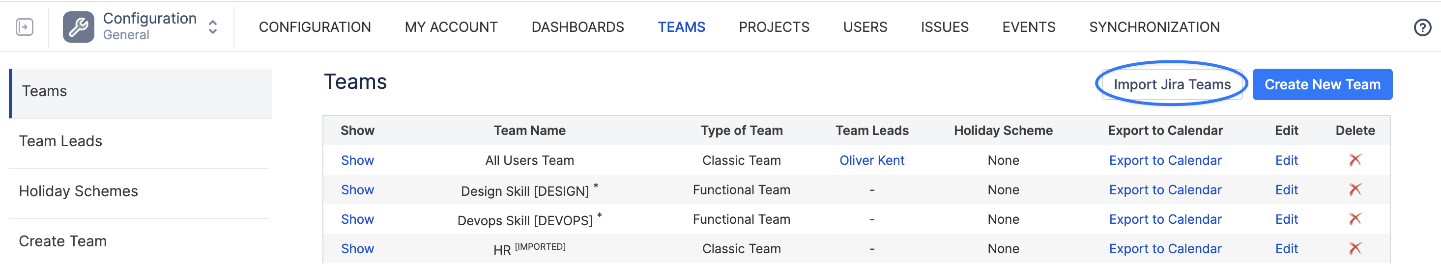Screen dimensions: 1441x264
Task: Switch to the Synchronization tab
Action: point(1154,27)
